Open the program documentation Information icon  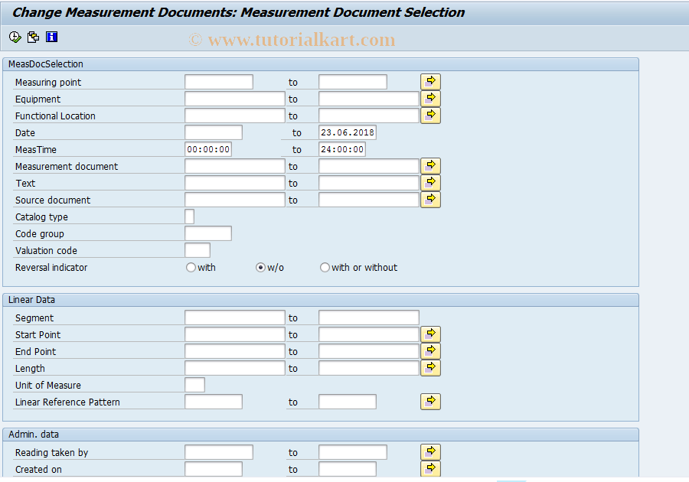pyautogui.click(x=51, y=36)
